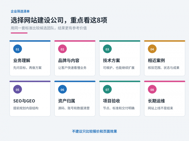Screen dimensions: 189x141
Task: Click the orange 04 number badge
Action: click(x=152, y=49)
